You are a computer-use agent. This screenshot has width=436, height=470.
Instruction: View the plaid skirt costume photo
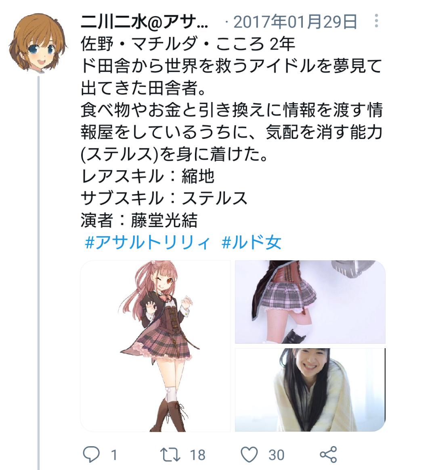(x=310, y=302)
